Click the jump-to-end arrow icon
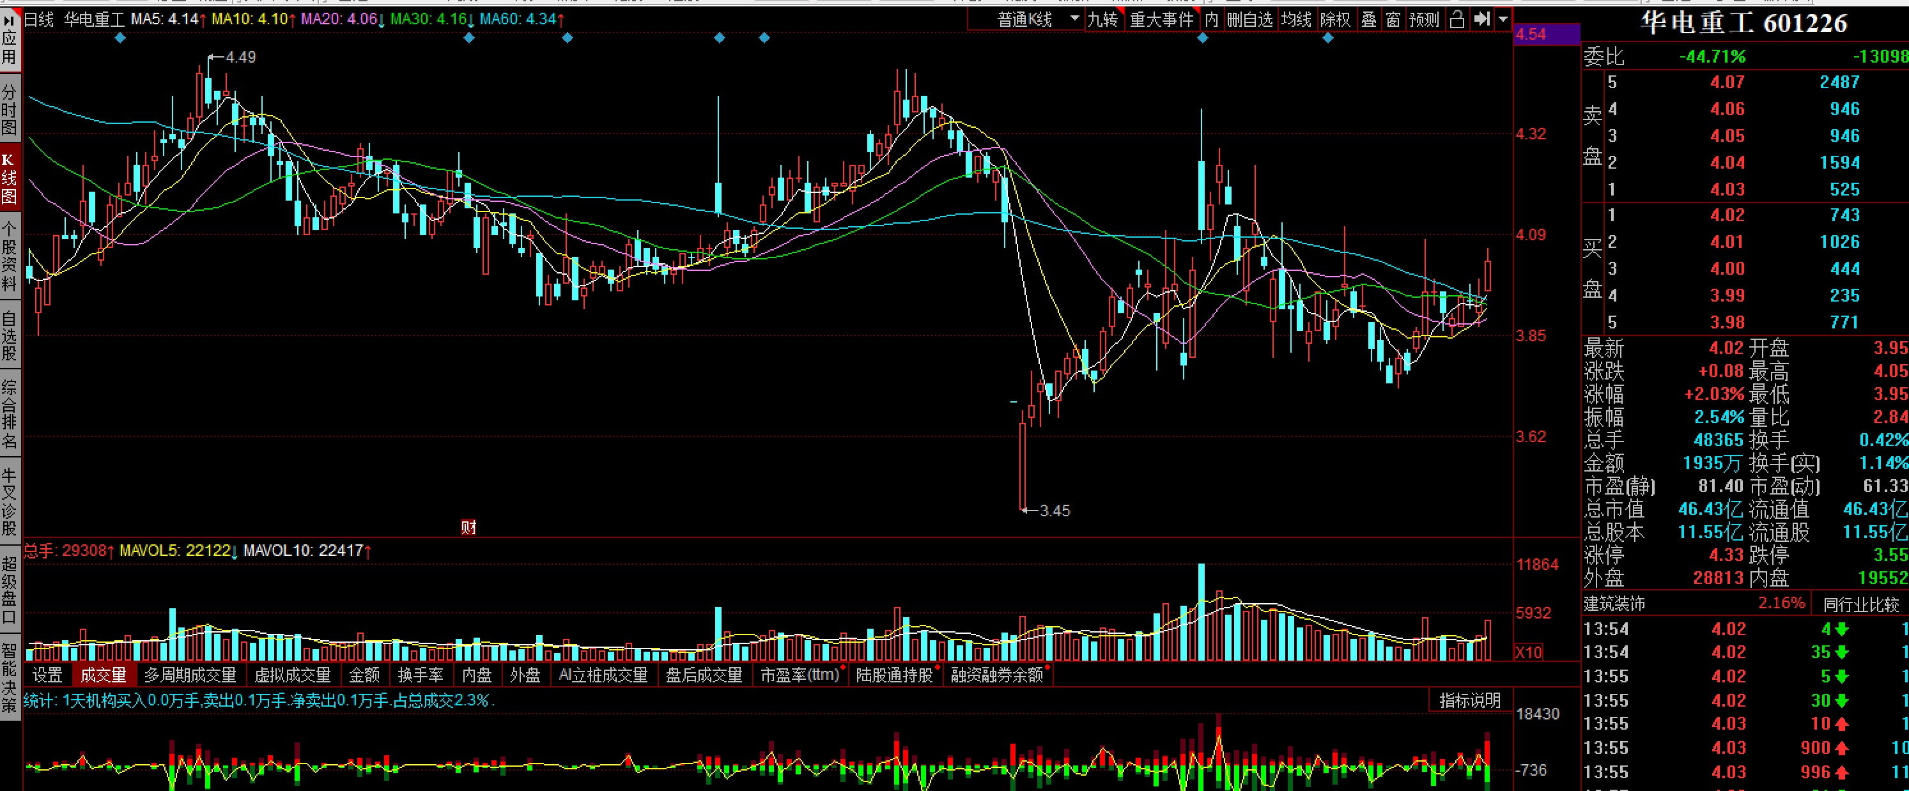The height and width of the screenshot is (791, 1909). point(1481,19)
